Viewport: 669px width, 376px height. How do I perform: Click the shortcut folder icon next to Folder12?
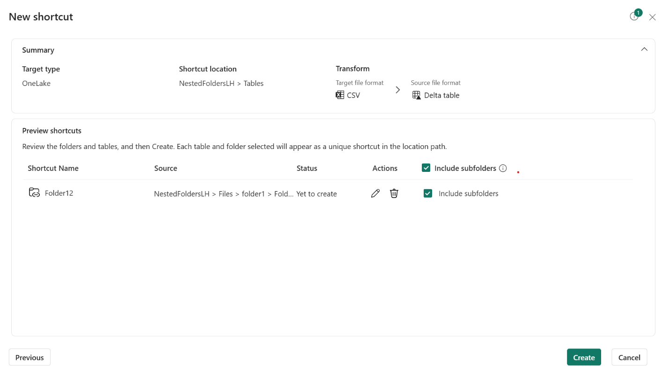pos(34,192)
